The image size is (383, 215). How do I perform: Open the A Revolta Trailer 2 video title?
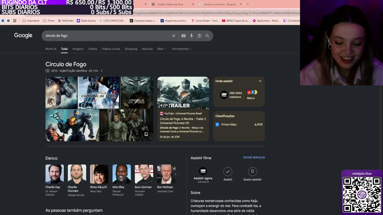(x=183, y=121)
